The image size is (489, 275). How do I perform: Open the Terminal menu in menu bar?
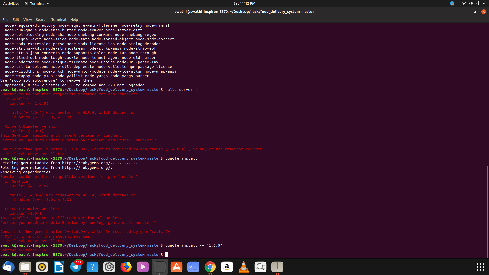59,20
